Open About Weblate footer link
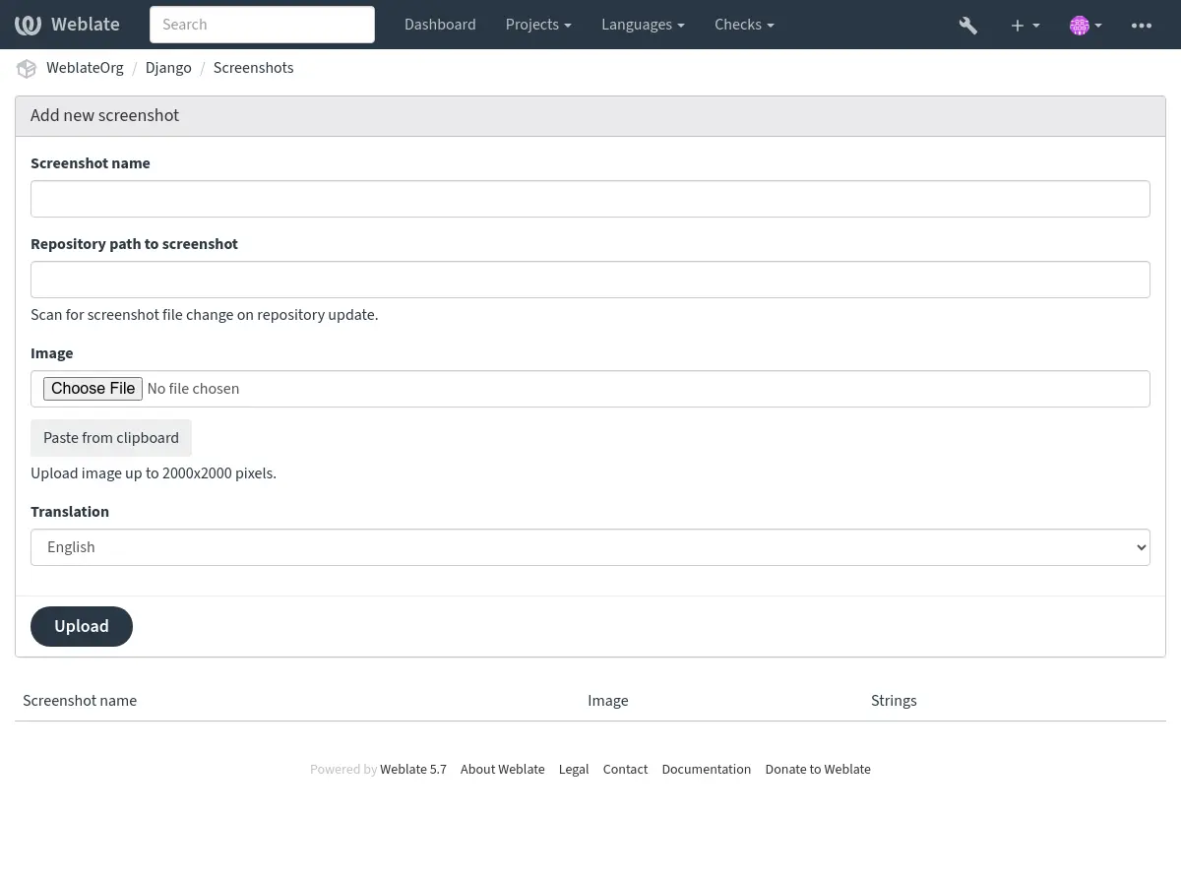The height and width of the screenshot is (879, 1181). coord(502,770)
